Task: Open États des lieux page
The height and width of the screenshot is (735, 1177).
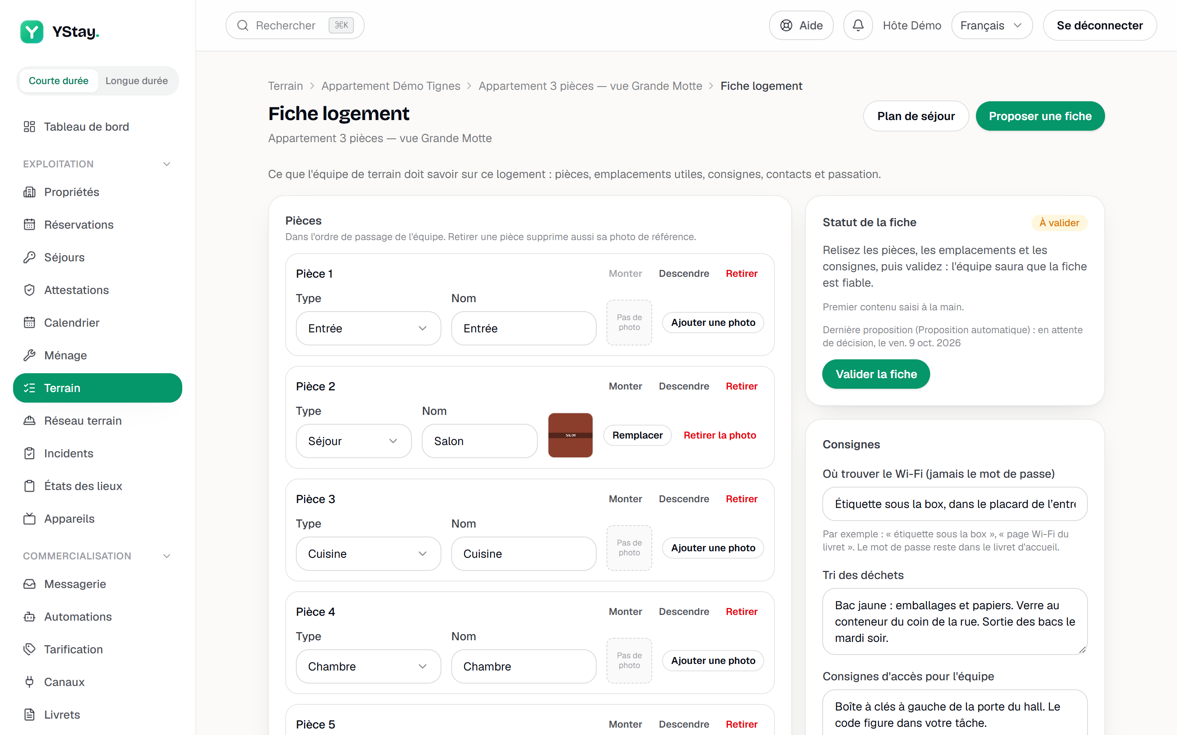Action: pos(97,486)
